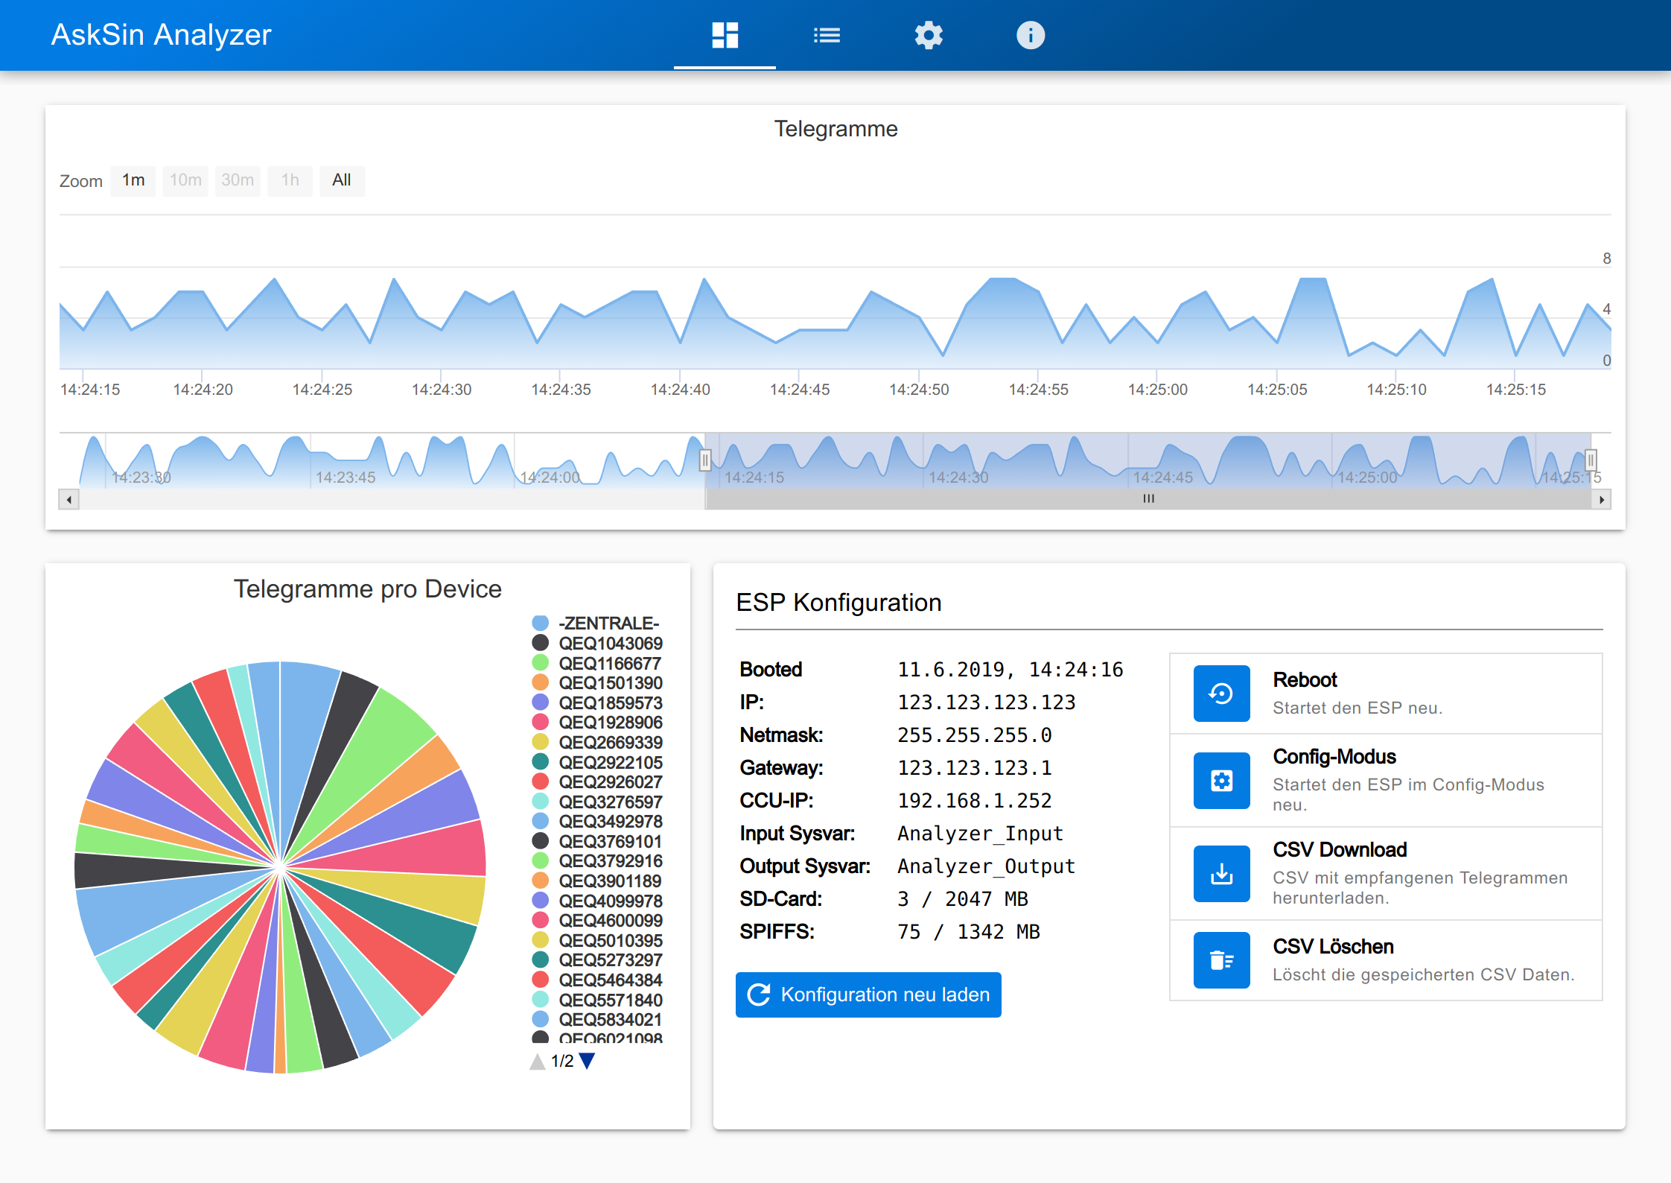
Task: Toggle QEQ5571840 legend entry
Action: (597, 1000)
